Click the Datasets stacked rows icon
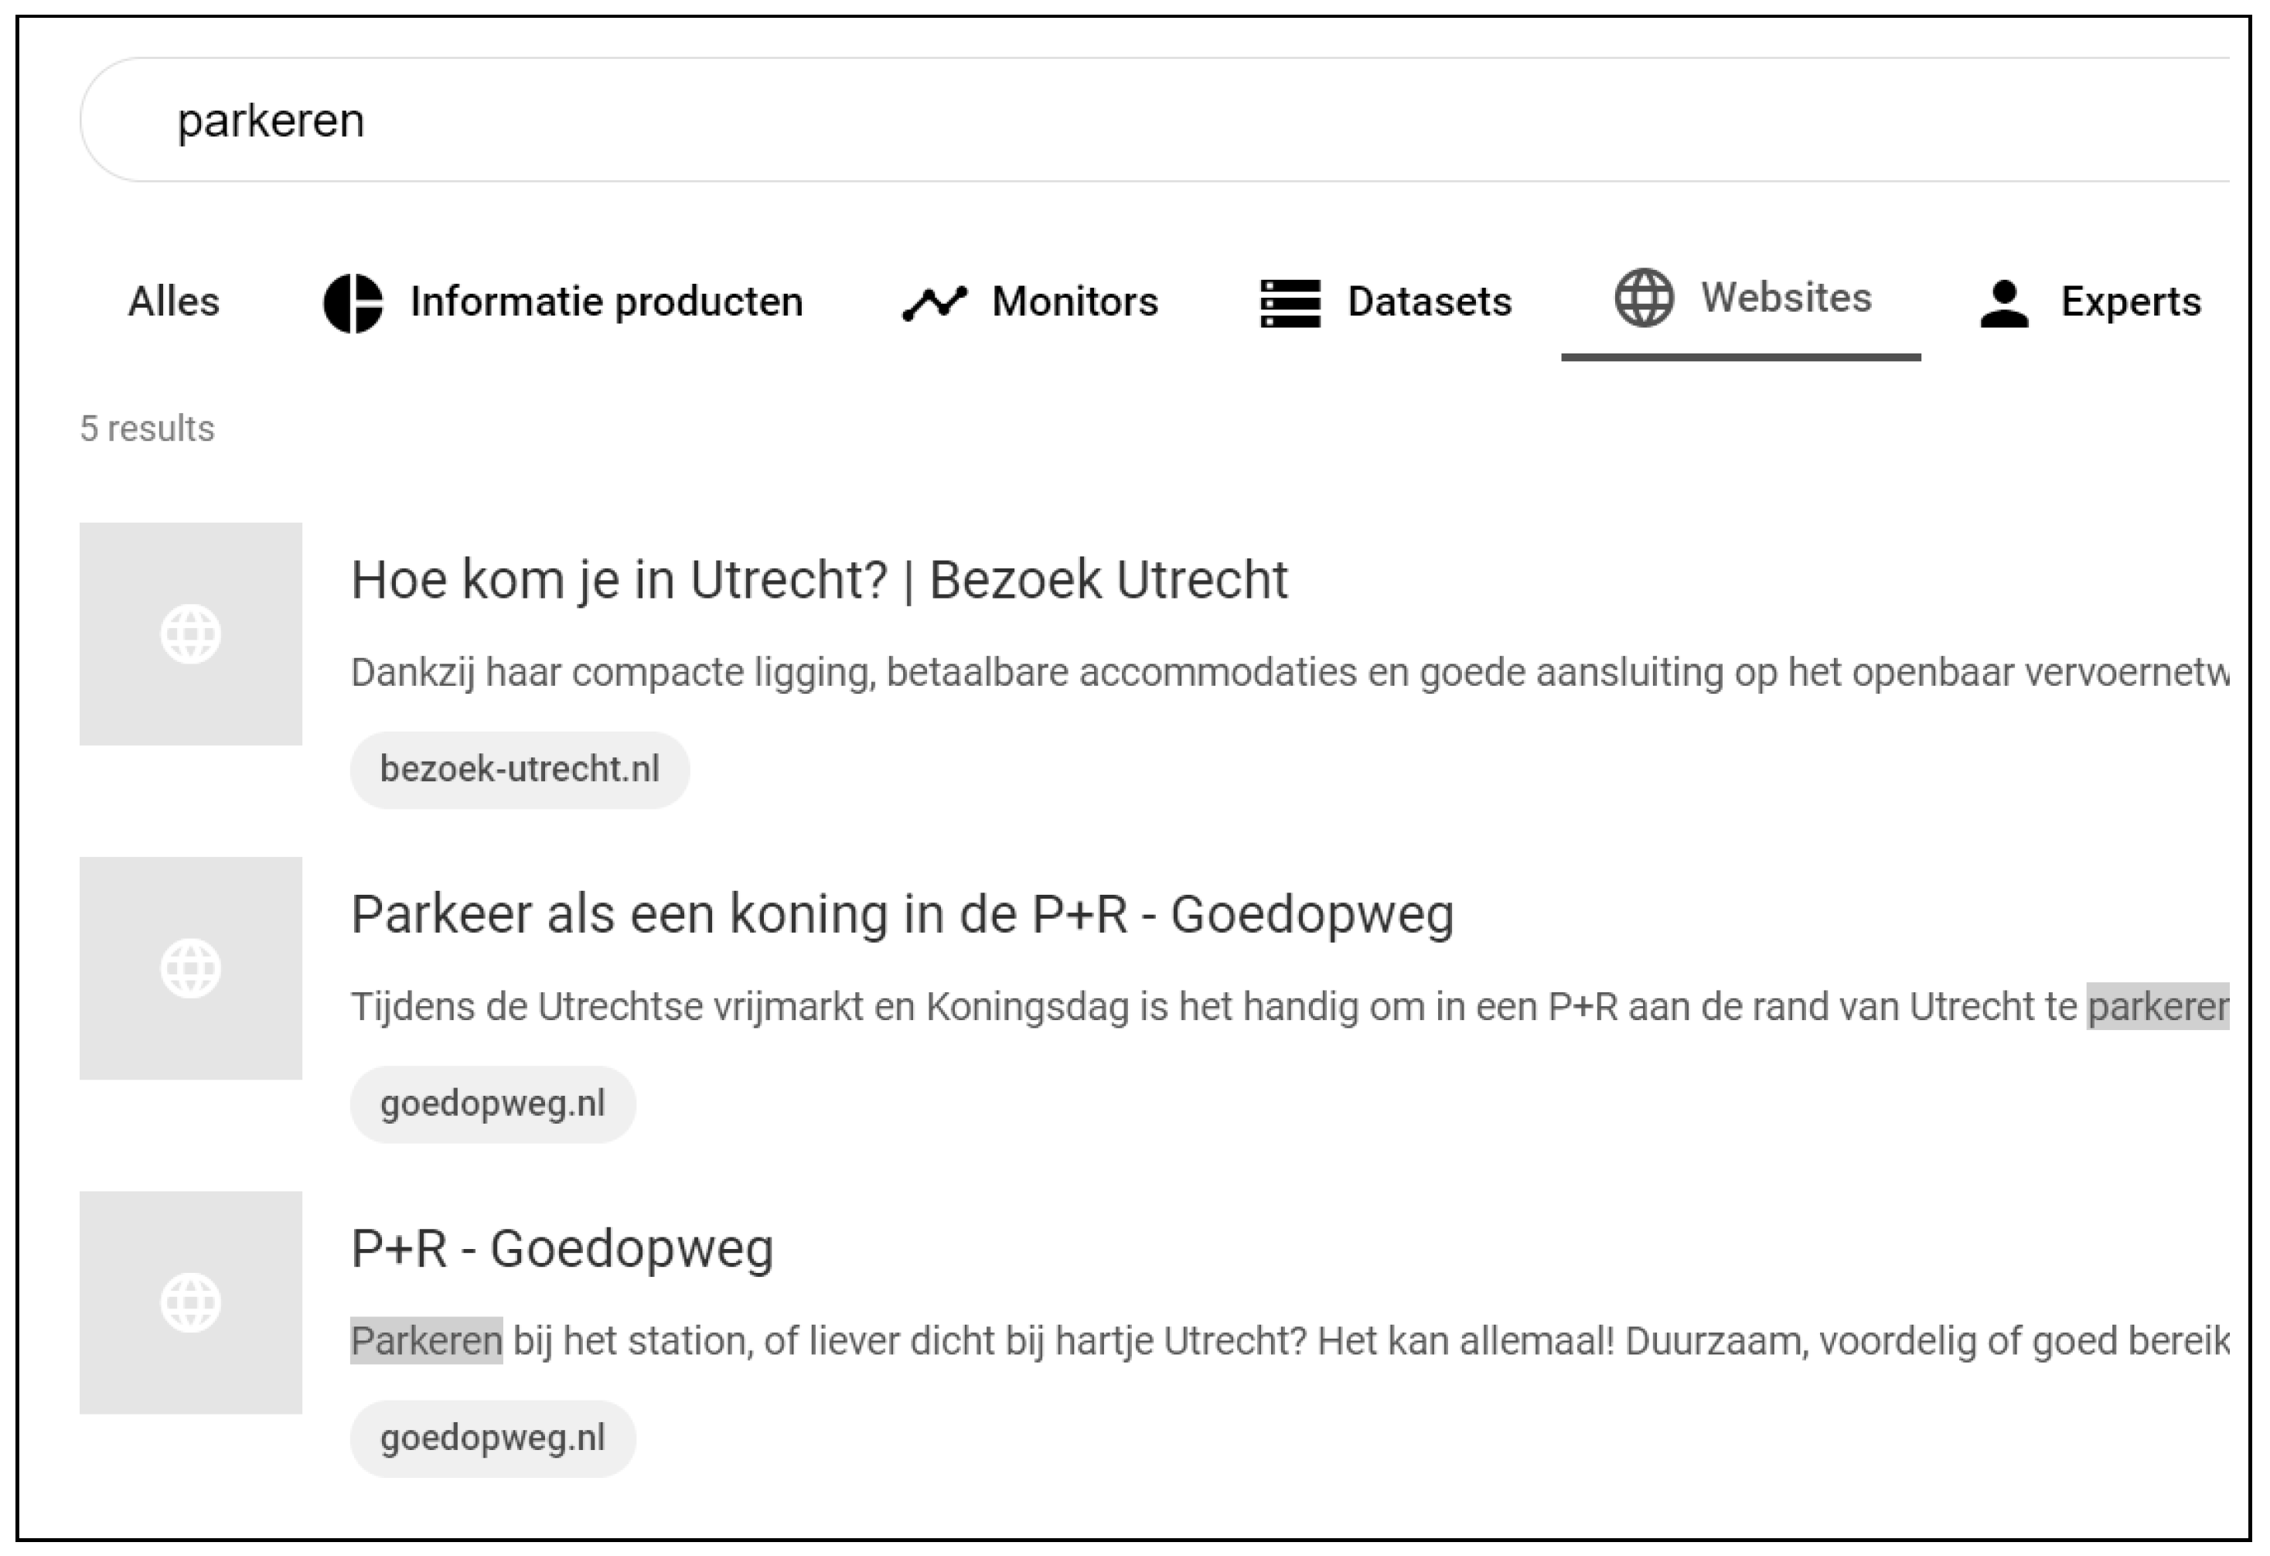The height and width of the screenshot is (1556, 2270). tap(1290, 303)
